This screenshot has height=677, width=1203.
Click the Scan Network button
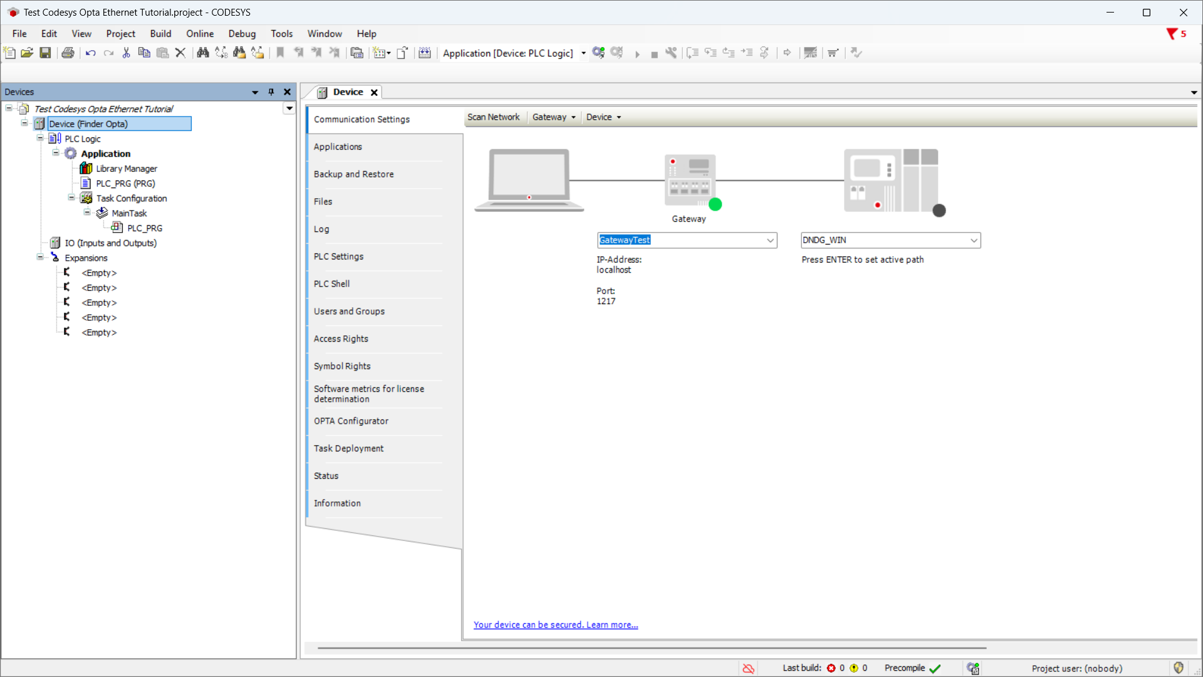tap(493, 117)
